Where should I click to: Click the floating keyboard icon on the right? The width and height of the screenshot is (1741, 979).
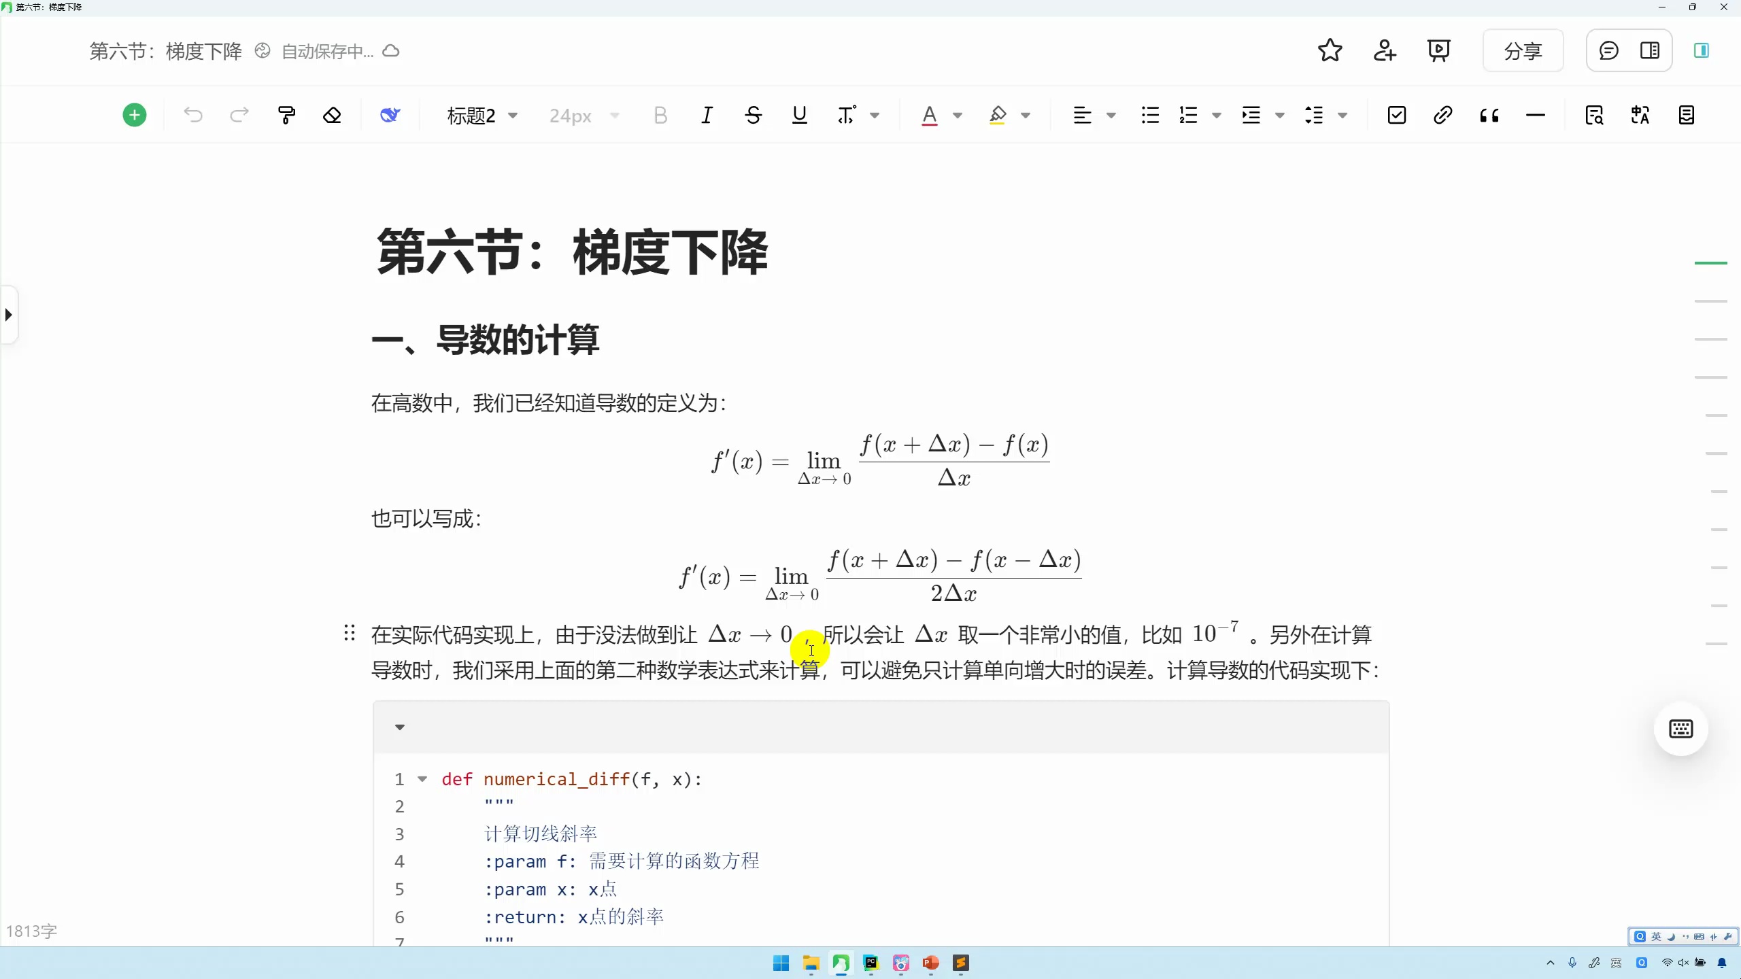click(1680, 728)
